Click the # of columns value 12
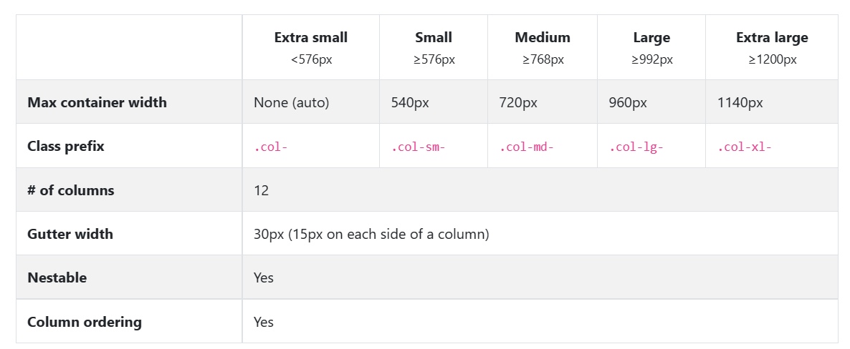Image resolution: width=850 pixels, height=349 pixels. tap(261, 190)
